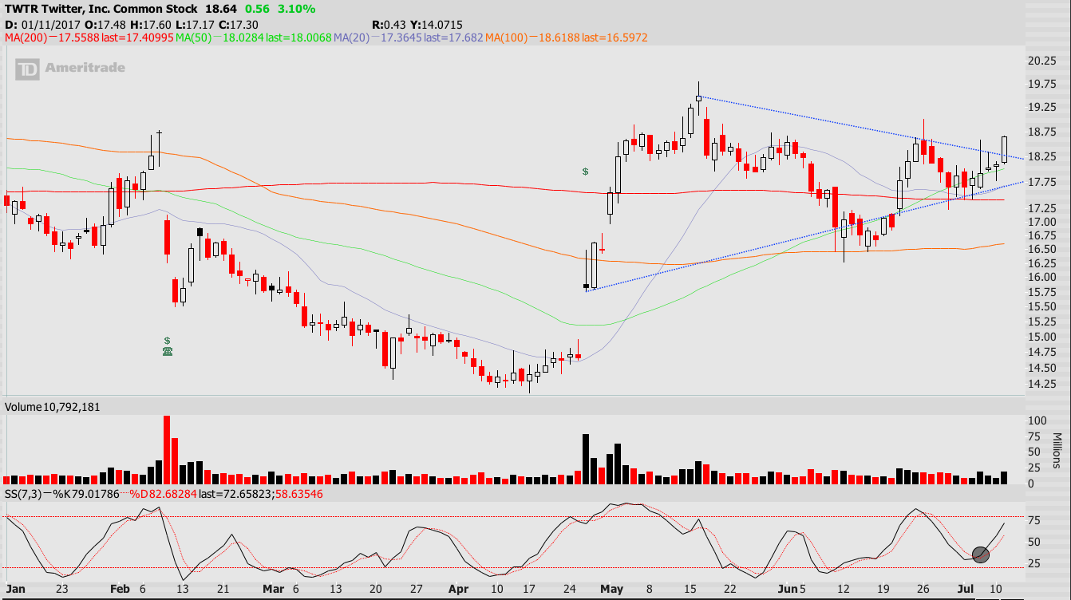Click the May month label on date axis

611,590
